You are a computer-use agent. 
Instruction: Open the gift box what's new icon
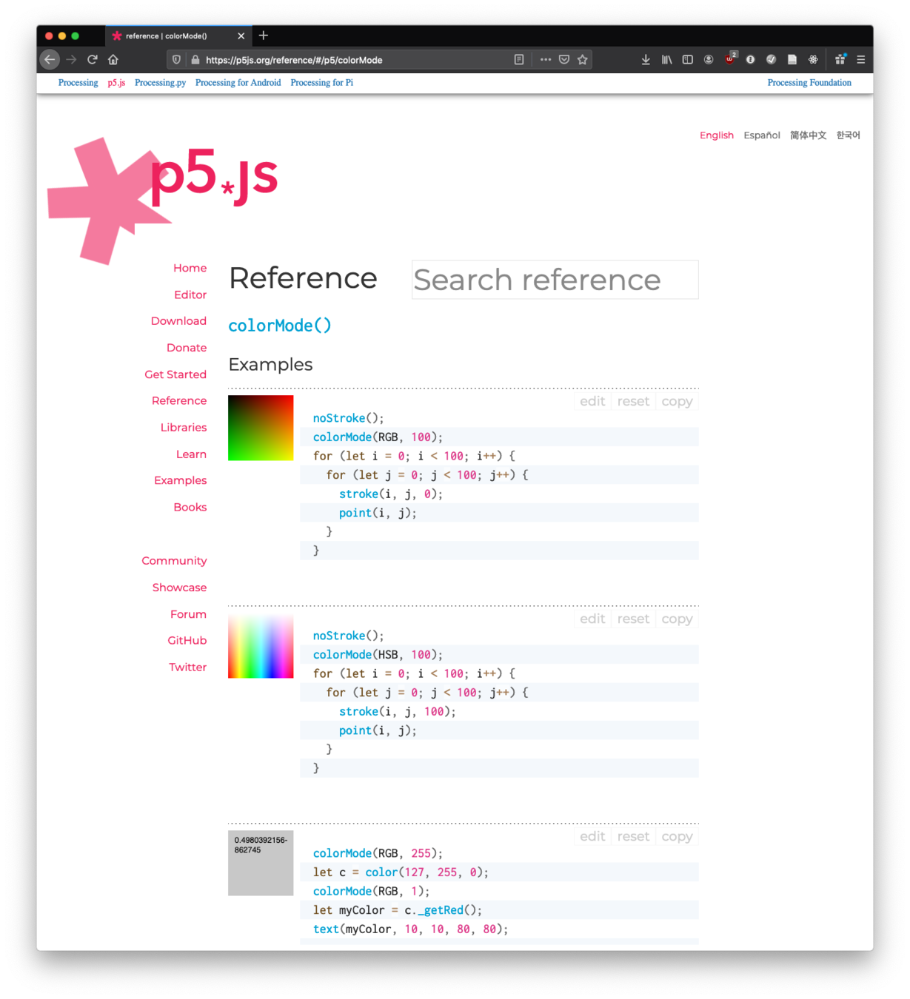[x=840, y=59]
